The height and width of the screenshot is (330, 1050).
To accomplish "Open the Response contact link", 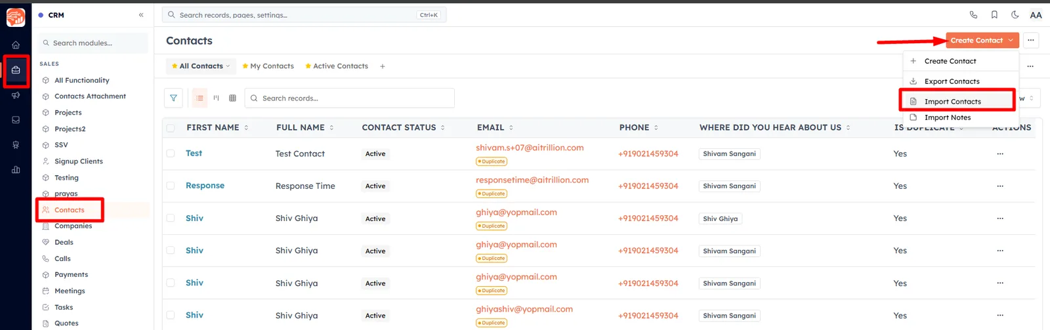I will [205, 186].
